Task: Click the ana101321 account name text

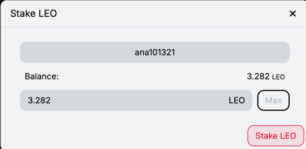Action: tap(155, 52)
